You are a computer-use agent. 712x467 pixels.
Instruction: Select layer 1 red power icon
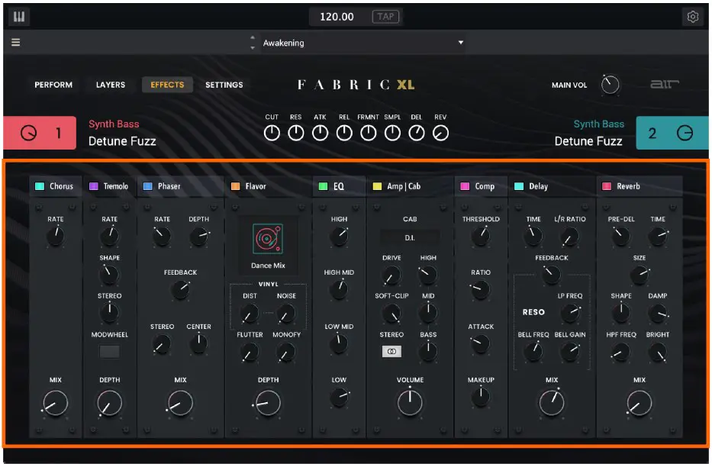28,134
